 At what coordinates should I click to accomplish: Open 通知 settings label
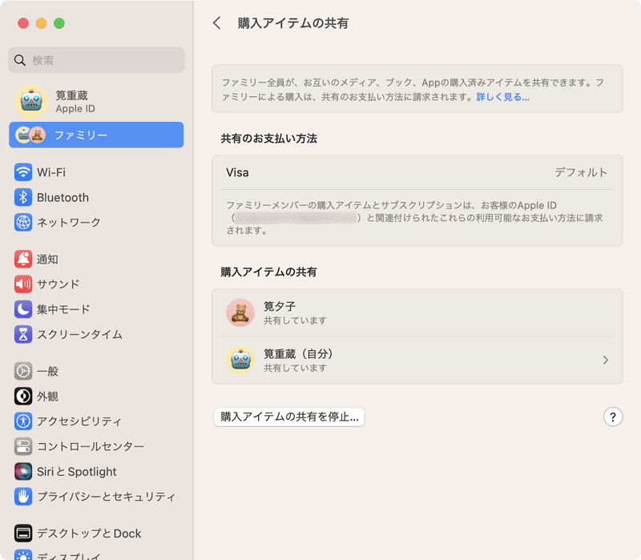coord(47,259)
